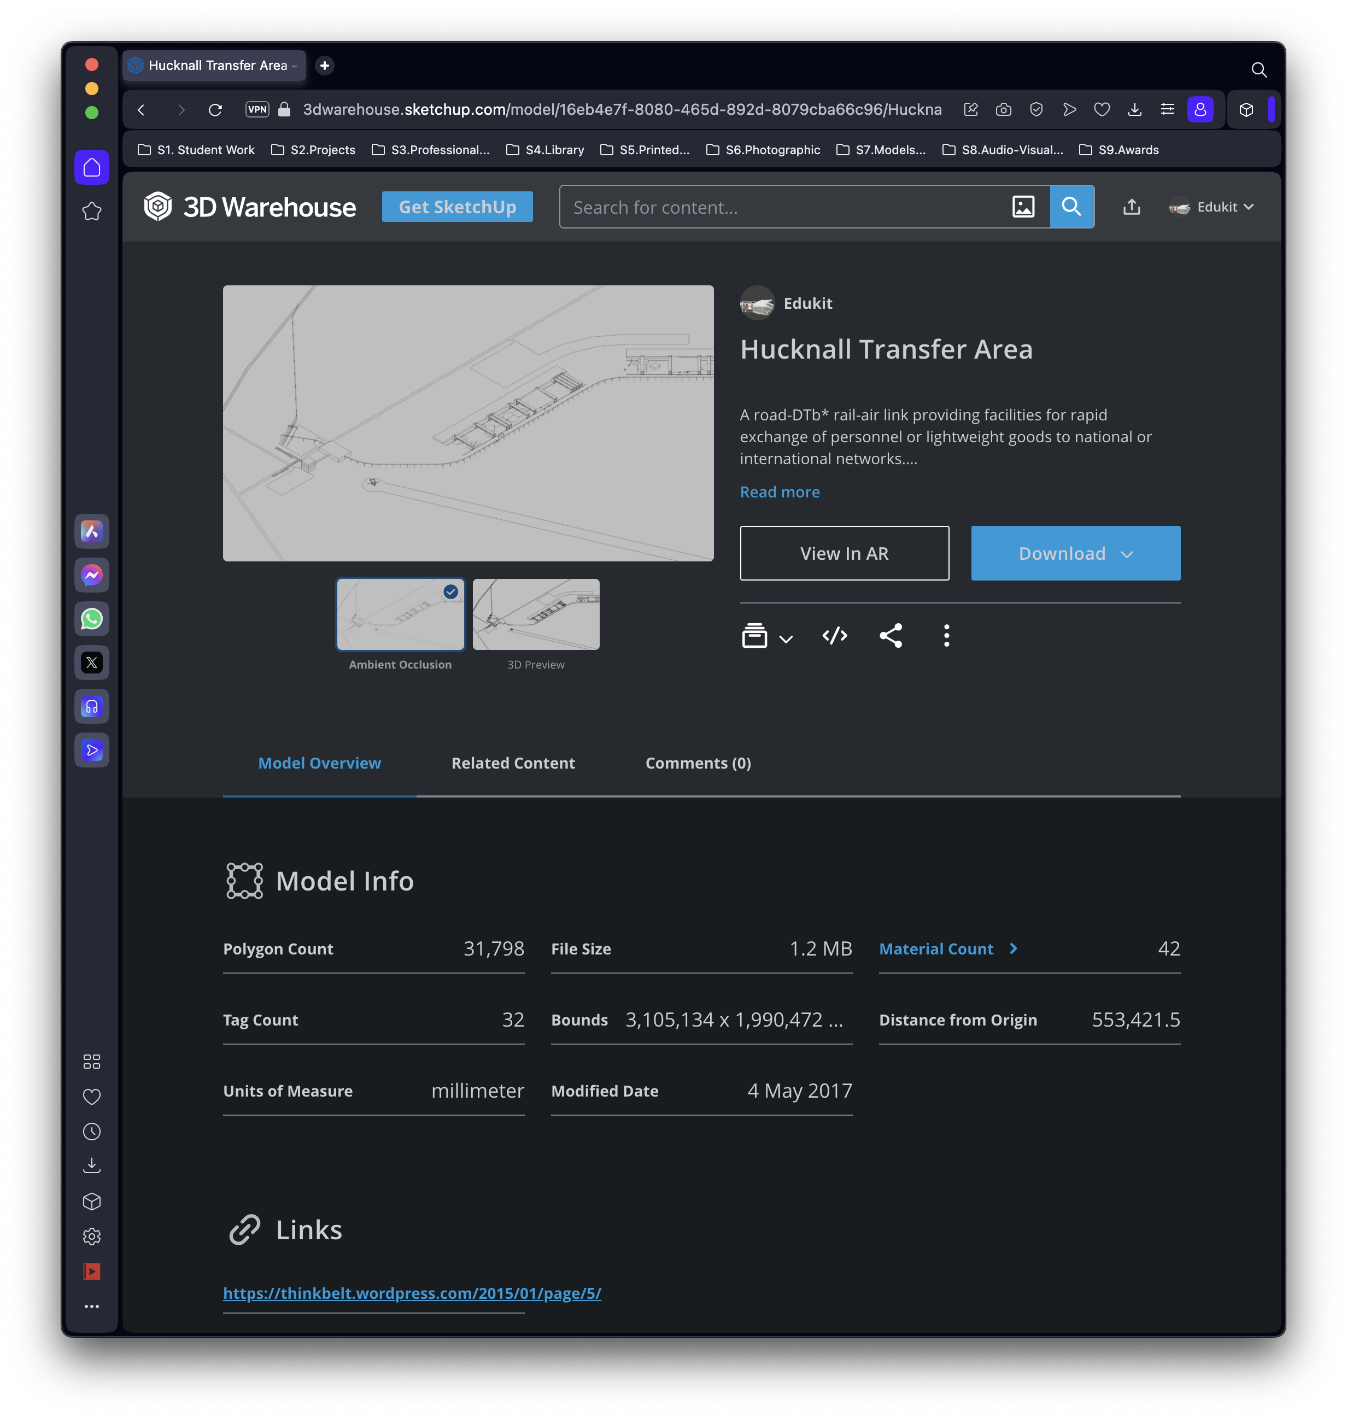This screenshot has width=1347, height=1418.
Task: Open the S6.Photographic bookmark folder
Action: tap(763, 149)
